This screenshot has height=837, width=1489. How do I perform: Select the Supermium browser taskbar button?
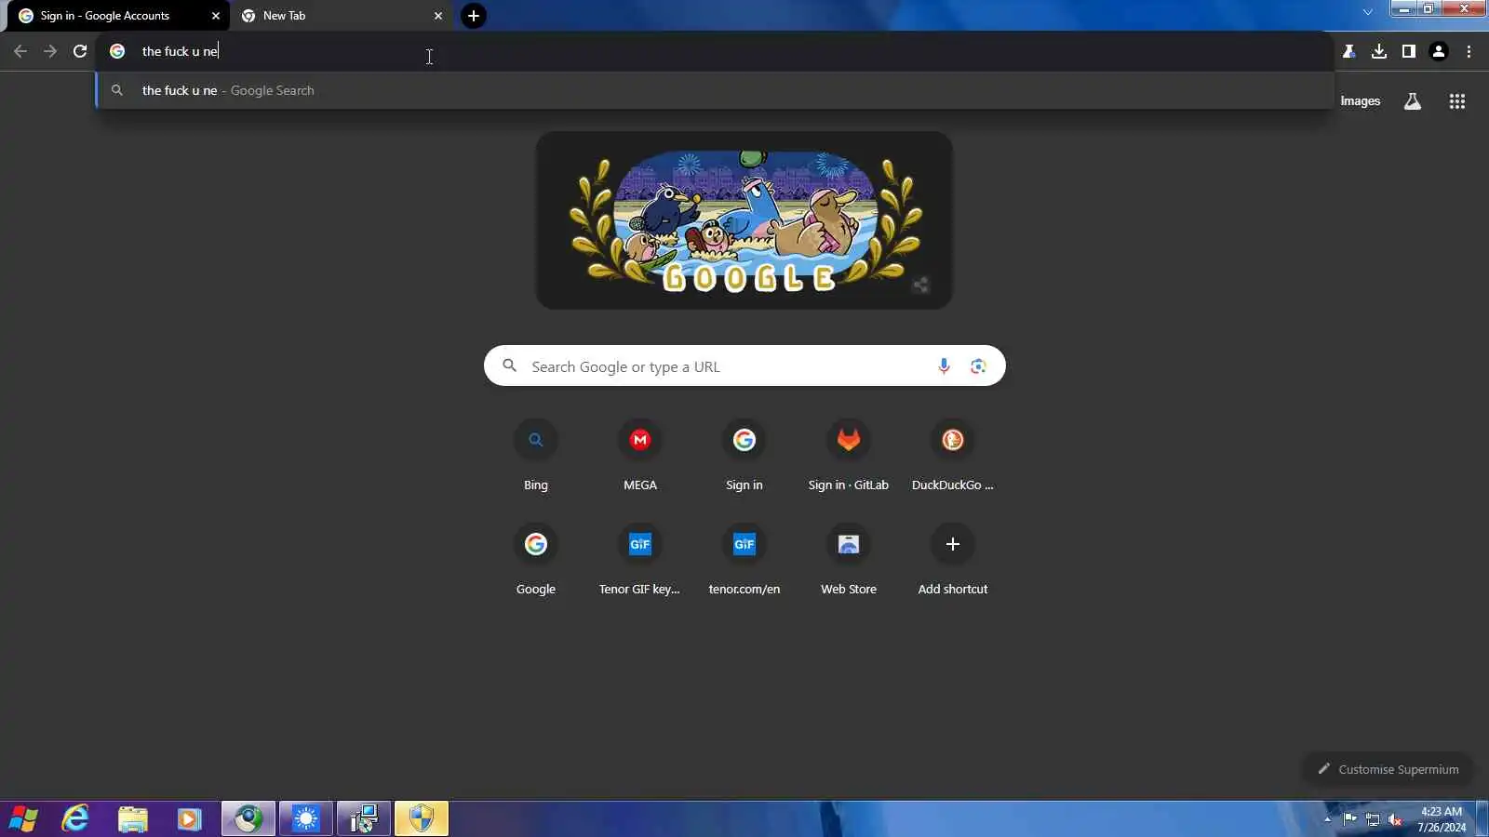pyautogui.click(x=248, y=819)
